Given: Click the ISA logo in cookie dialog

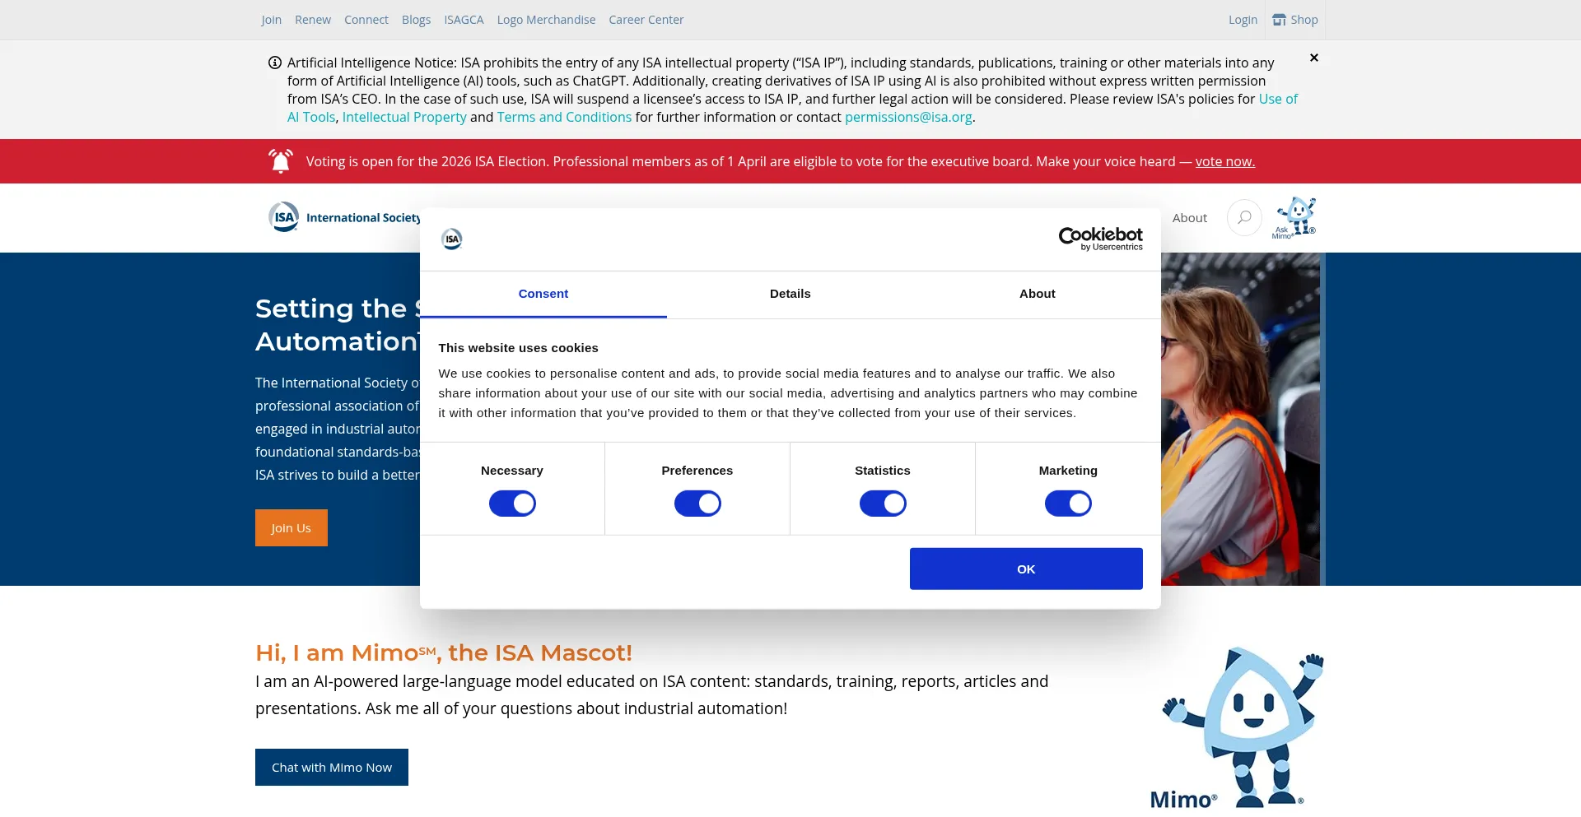Looking at the screenshot, I should [x=452, y=239].
